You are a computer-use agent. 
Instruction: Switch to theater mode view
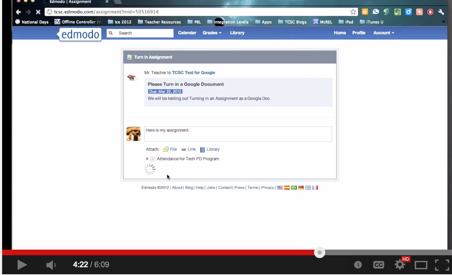(x=421, y=265)
